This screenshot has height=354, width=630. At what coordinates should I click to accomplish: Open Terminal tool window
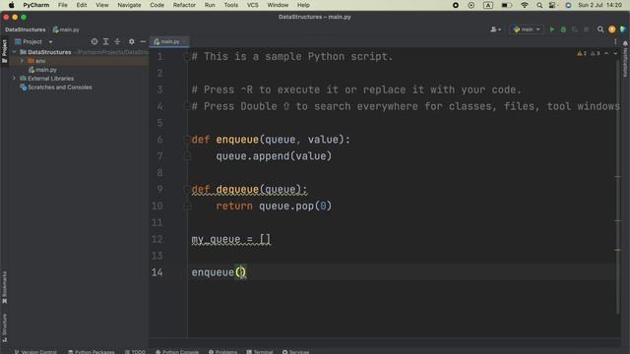[260, 352]
